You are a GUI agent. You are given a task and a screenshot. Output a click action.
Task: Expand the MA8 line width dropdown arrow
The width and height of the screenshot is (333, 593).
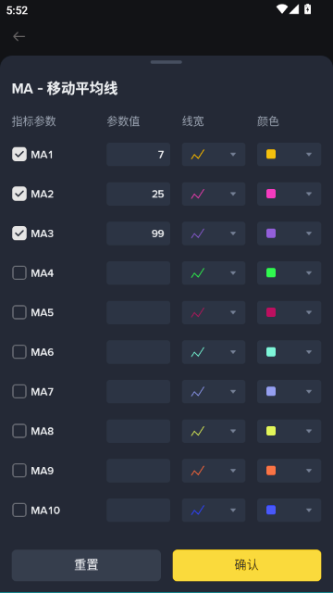click(x=233, y=431)
